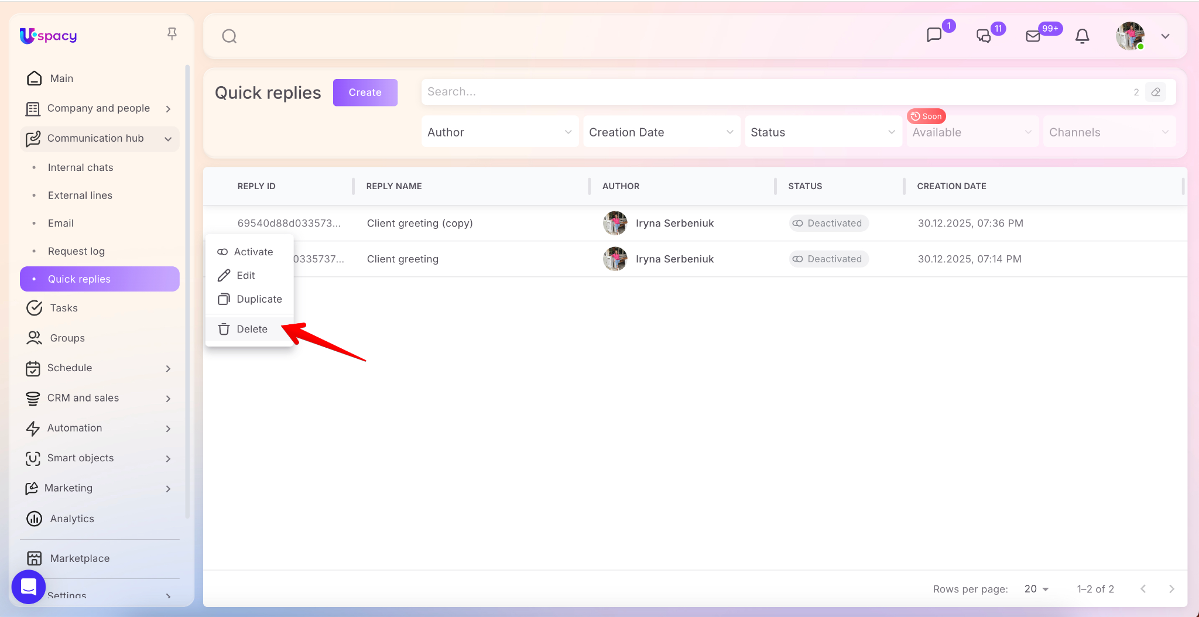
Task: Click the search magnifier icon in top bar
Action: [229, 36]
